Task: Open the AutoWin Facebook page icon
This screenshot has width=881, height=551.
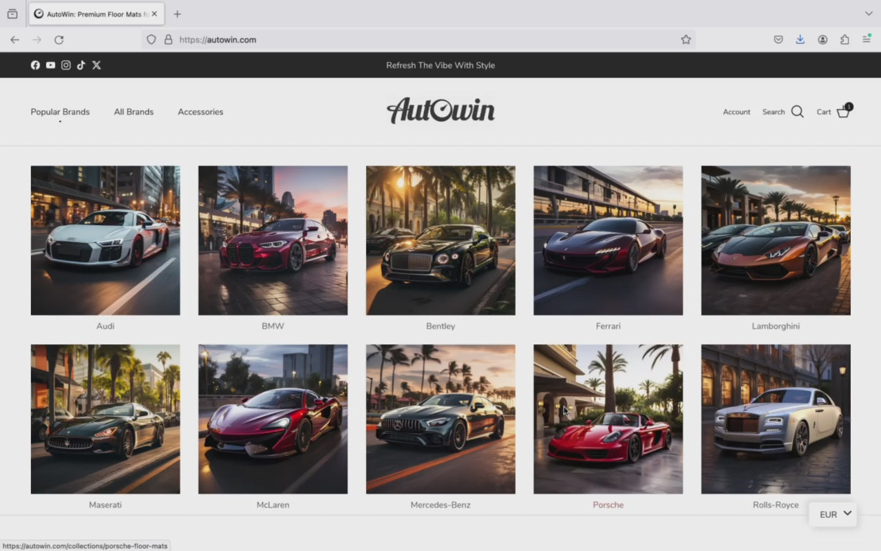Action: [35, 65]
